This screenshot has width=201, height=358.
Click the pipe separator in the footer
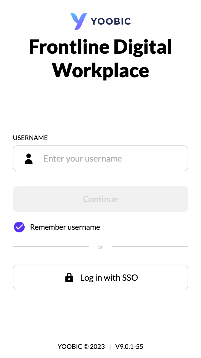[x=110, y=346]
